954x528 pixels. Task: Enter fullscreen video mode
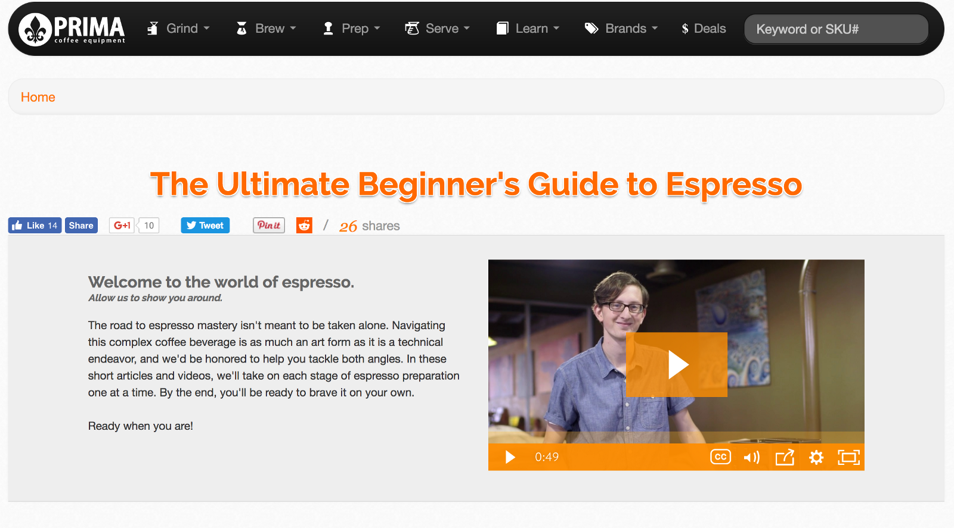[x=848, y=457]
